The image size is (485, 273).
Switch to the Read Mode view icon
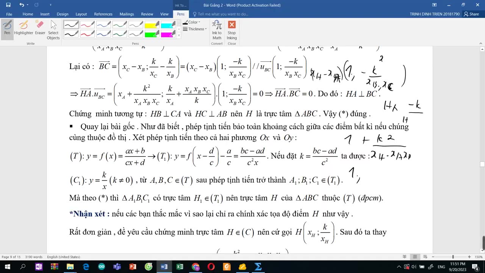click(x=404, y=257)
